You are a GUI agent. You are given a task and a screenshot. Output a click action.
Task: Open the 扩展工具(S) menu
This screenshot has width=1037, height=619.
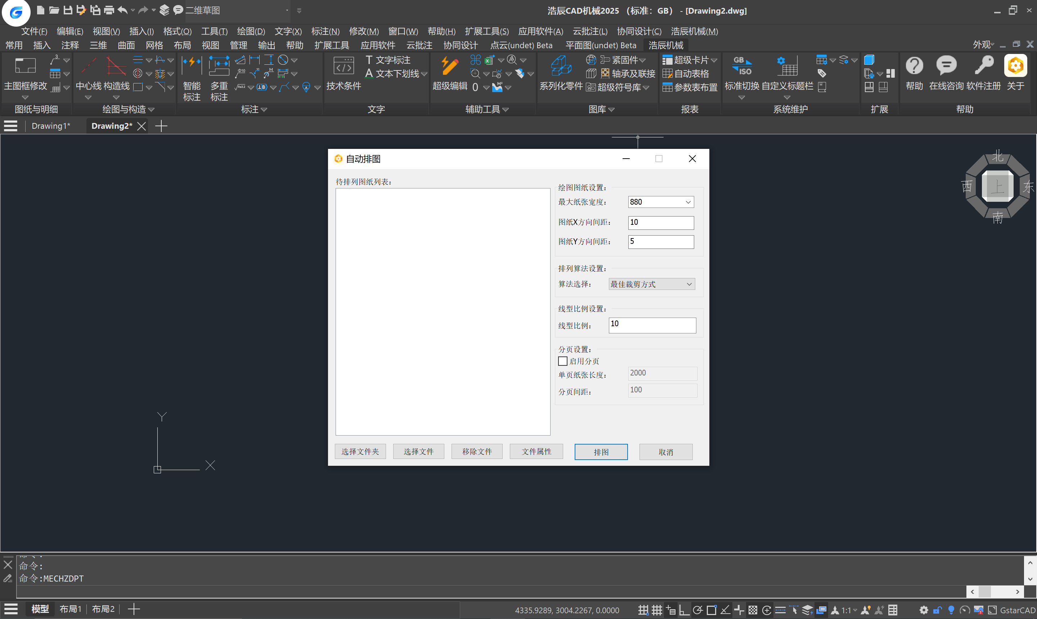point(486,31)
